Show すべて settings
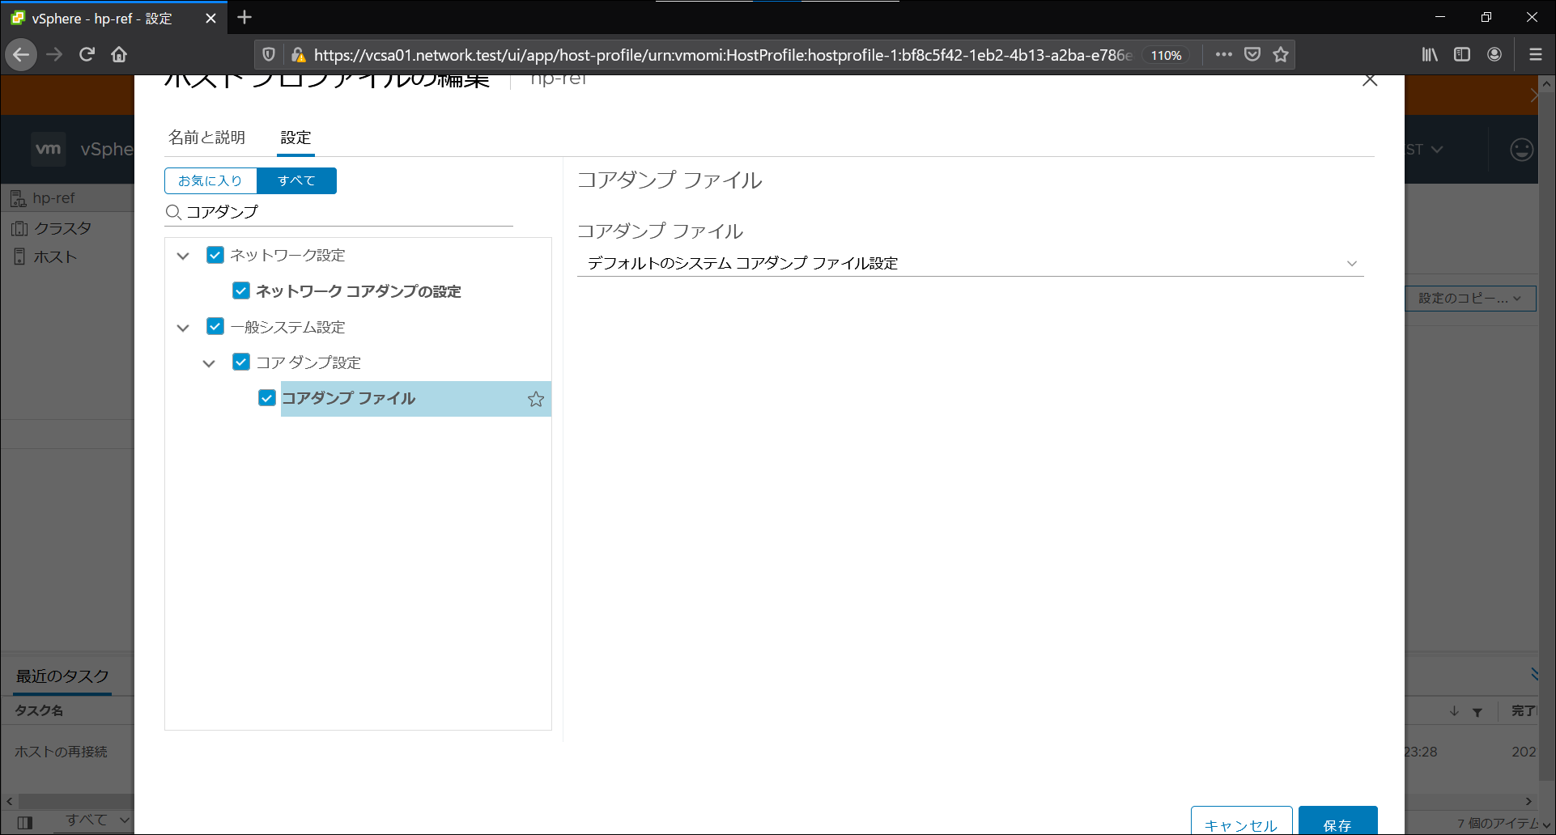Screen dimensions: 1556x835 [296, 180]
